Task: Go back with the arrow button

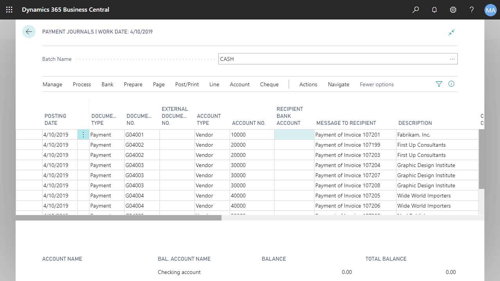Action: pyautogui.click(x=29, y=32)
